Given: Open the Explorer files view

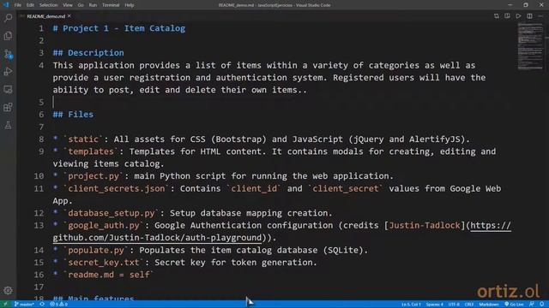Looking at the screenshot, I should pyautogui.click(x=8, y=36).
